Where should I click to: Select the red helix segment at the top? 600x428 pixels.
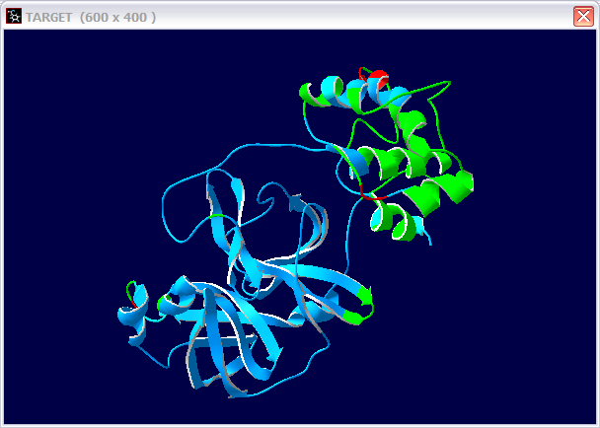point(378,79)
